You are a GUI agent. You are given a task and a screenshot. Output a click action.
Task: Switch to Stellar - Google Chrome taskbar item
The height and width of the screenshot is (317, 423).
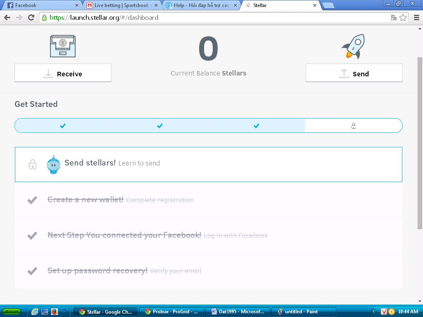coord(105,312)
